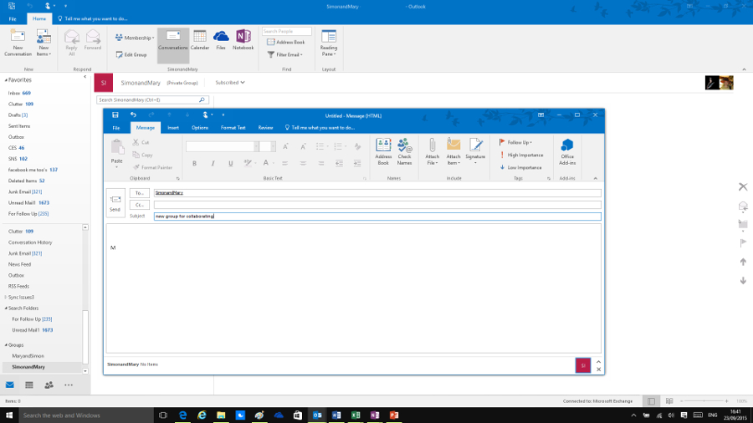The width and height of the screenshot is (753, 423).
Task: Collapse the Favorites section
Action: (6, 80)
